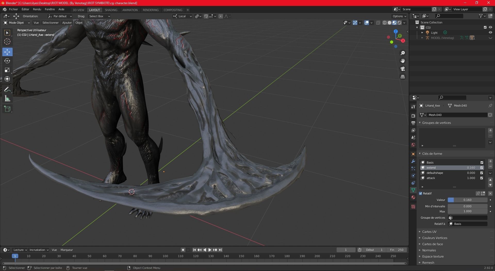This screenshot has height=271, width=495.
Task: Click the Max 1.000 field
Action: 467,211
